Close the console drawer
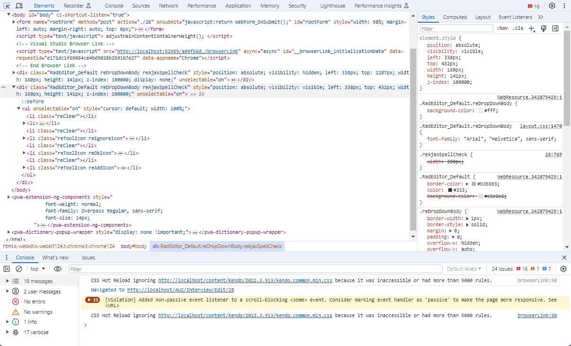571x346 pixels. [564, 257]
